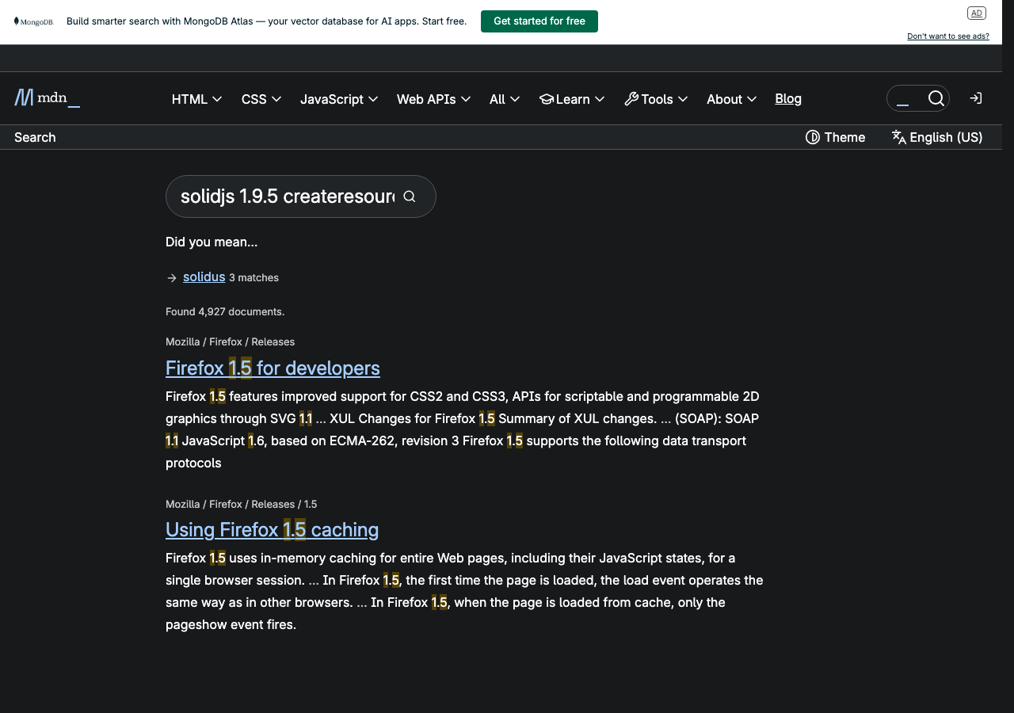Click the header search magnifier icon
The height and width of the screenshot is (713, 1014).
pos(936,98)
